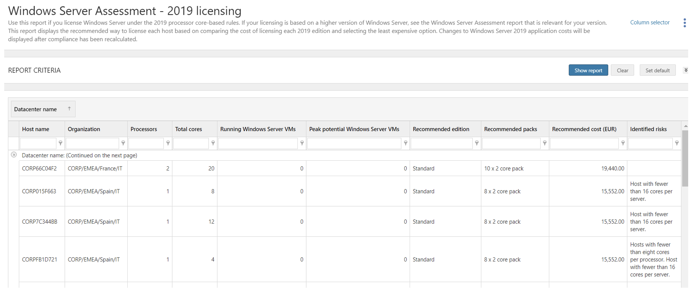Click the Show report button
Screen dimensions: 698x294
(588, 70)
